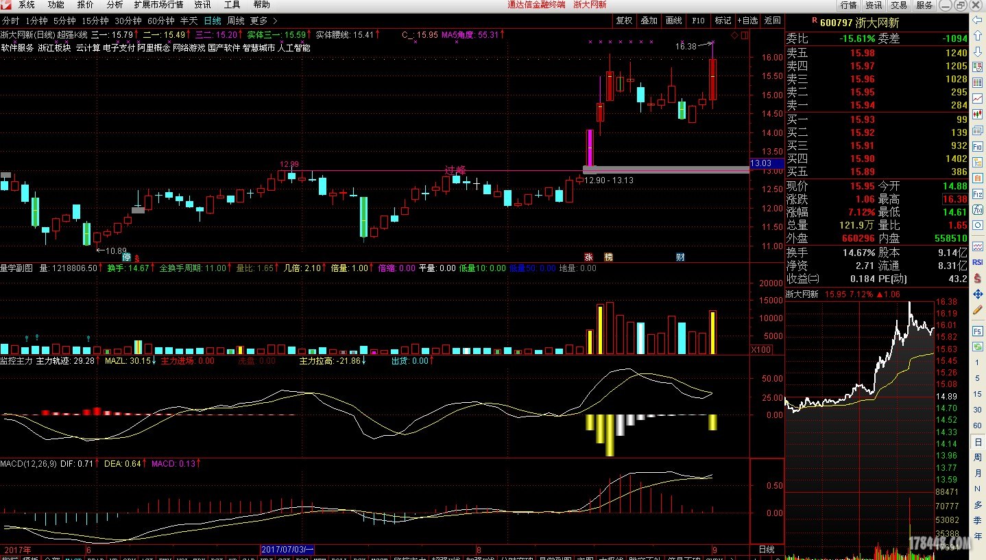Open the 扩展市场行情 menu
Viewport: 986px width, 560px height.
pos(158,5)
